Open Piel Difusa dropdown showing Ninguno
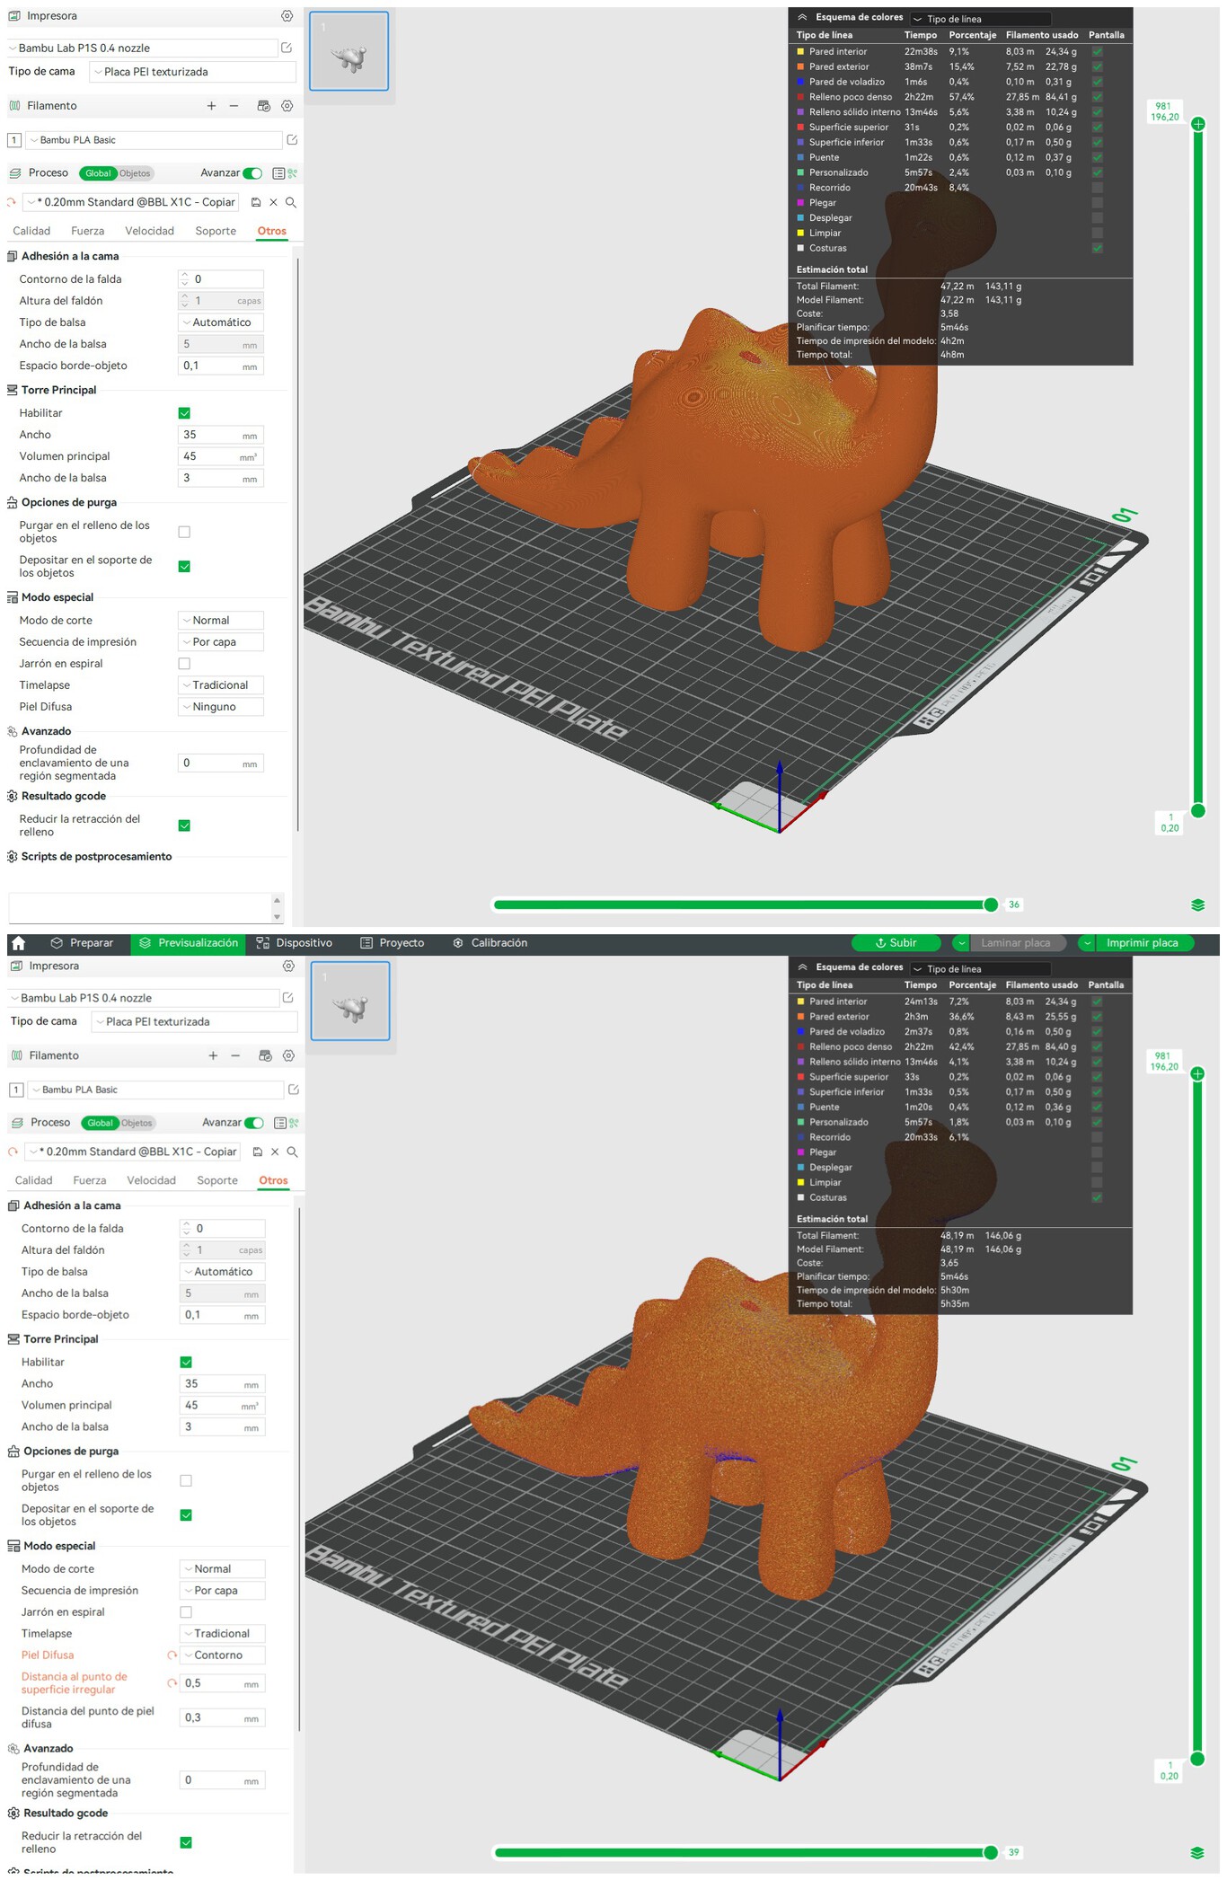1227x1880 pixels. point(220,707)
